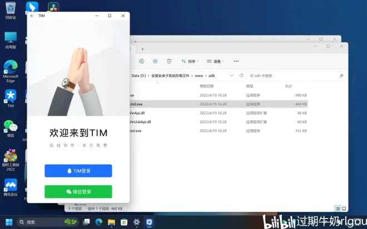Click the 60 KB size cell
The height and width of the screenshot is (229, 367).
point(302,122)
